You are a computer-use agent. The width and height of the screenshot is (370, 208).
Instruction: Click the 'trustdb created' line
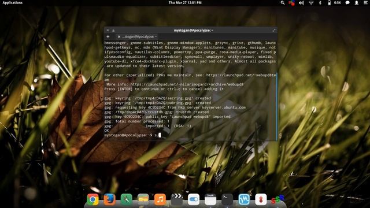[x=157, y=112]
